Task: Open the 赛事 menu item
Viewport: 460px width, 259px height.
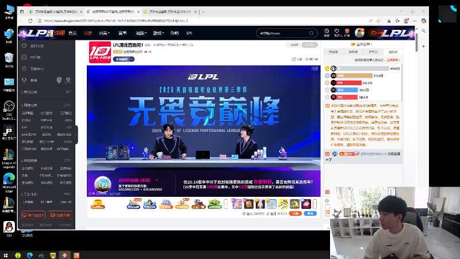Action: [x=122, y=33]
